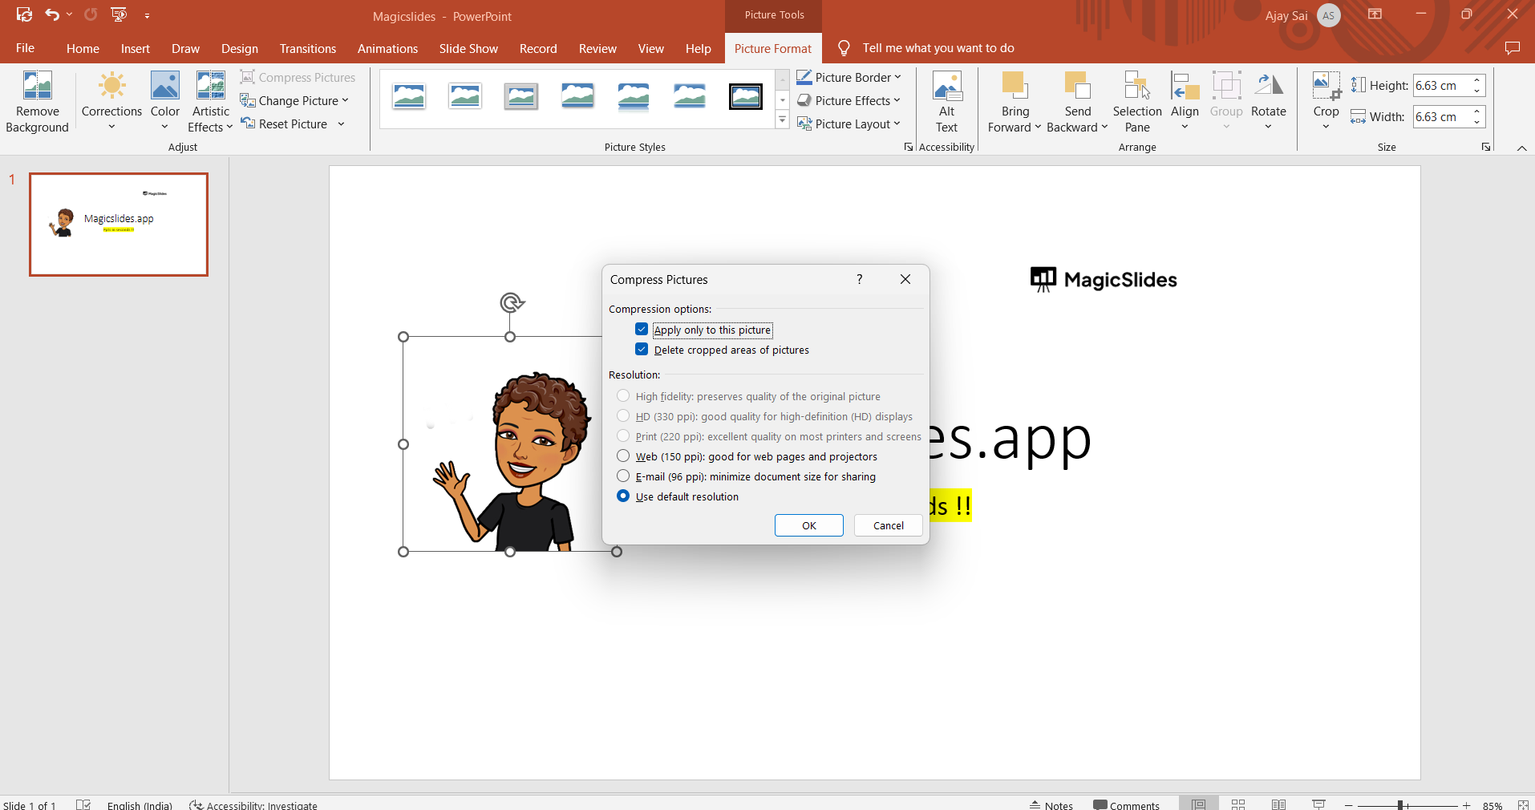Viewport: 1535px width, 810px height.
Task: Expand the Picture Layout dropdown
Action: 849,124
